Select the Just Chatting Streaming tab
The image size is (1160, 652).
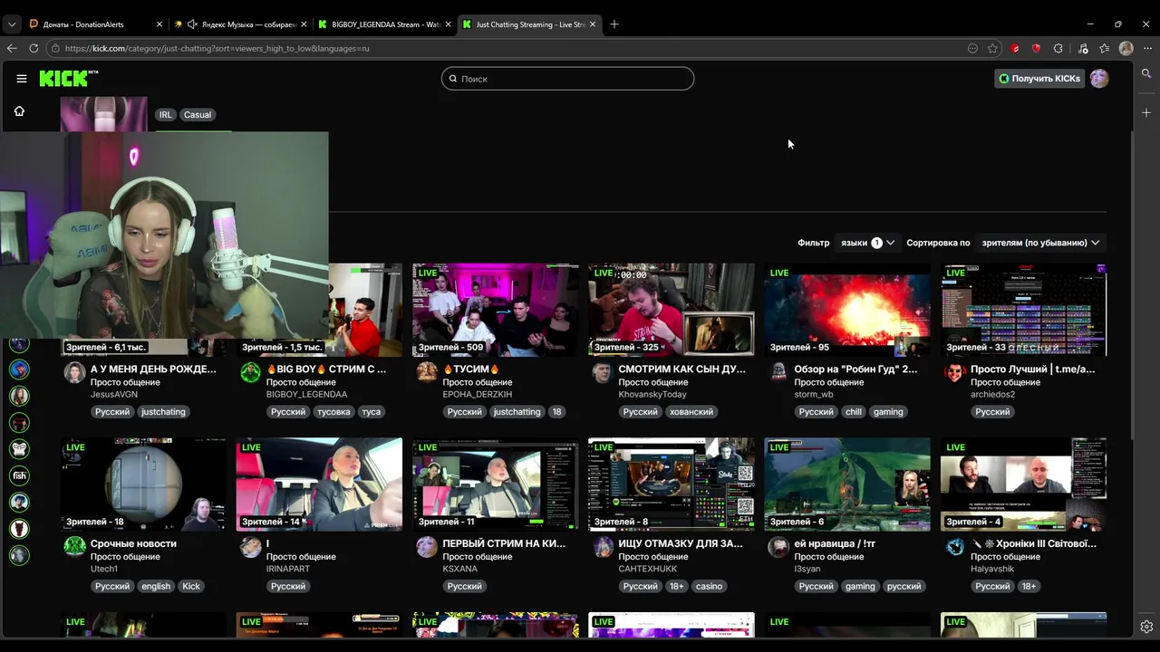pyautogui.click(x=529, y=24)
